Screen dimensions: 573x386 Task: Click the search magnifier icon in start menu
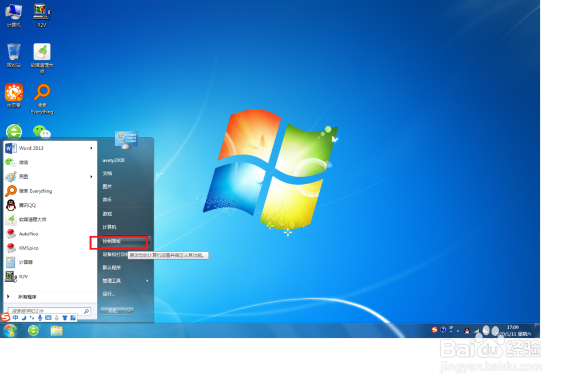(87, 311)
